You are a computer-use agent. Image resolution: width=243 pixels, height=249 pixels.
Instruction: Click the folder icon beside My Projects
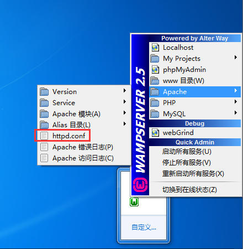(155, 59)
